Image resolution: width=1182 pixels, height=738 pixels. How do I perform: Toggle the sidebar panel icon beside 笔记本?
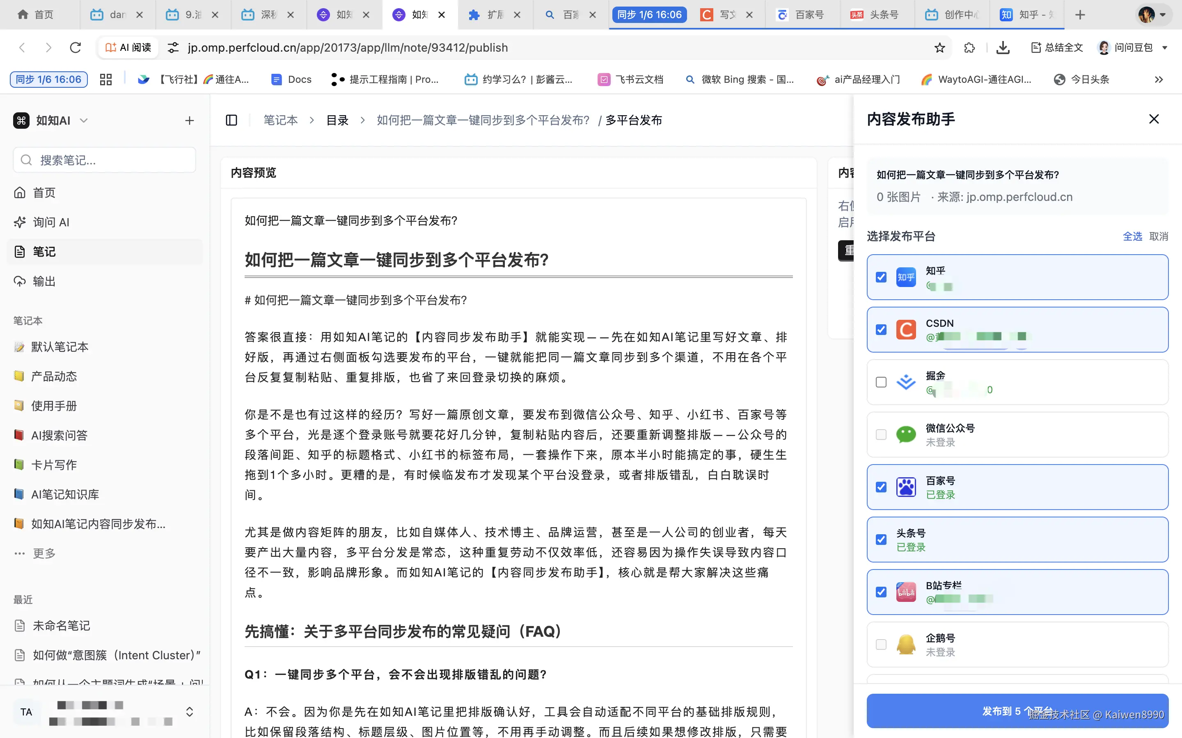click(231, 120)
